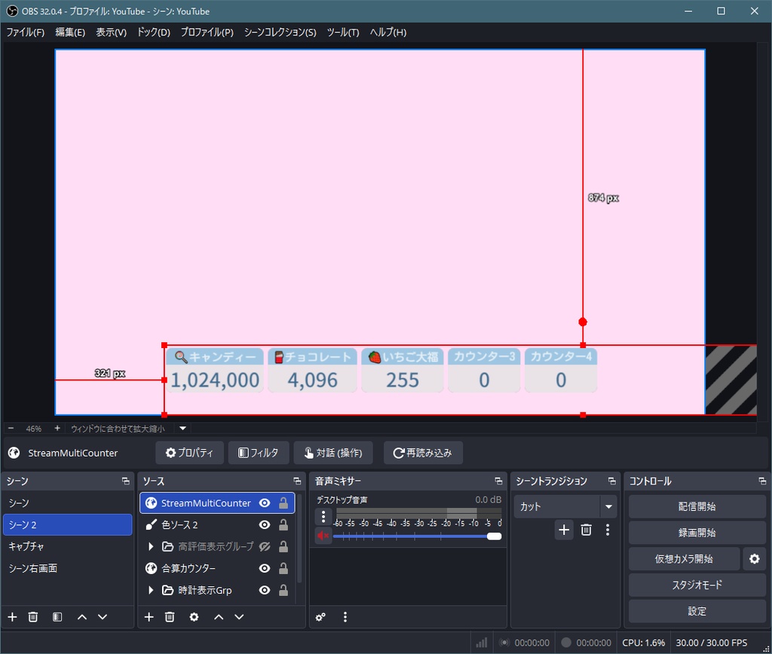The height and width of the screenshot is (654, 772).
Task: Add a new source with the plus icon
Action: pyautogui.click(x=149, y=617)
